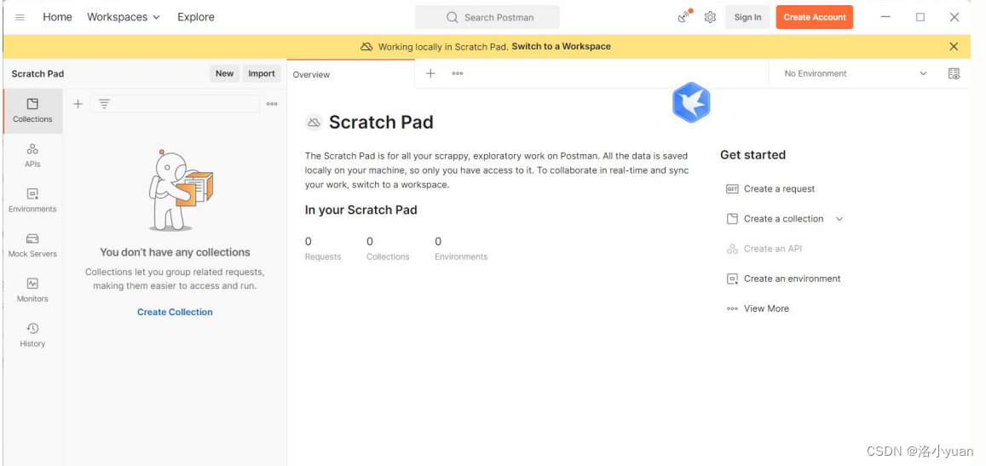The image size is (986, 466).
Task: Go to Home
Action: coord(57,18)
